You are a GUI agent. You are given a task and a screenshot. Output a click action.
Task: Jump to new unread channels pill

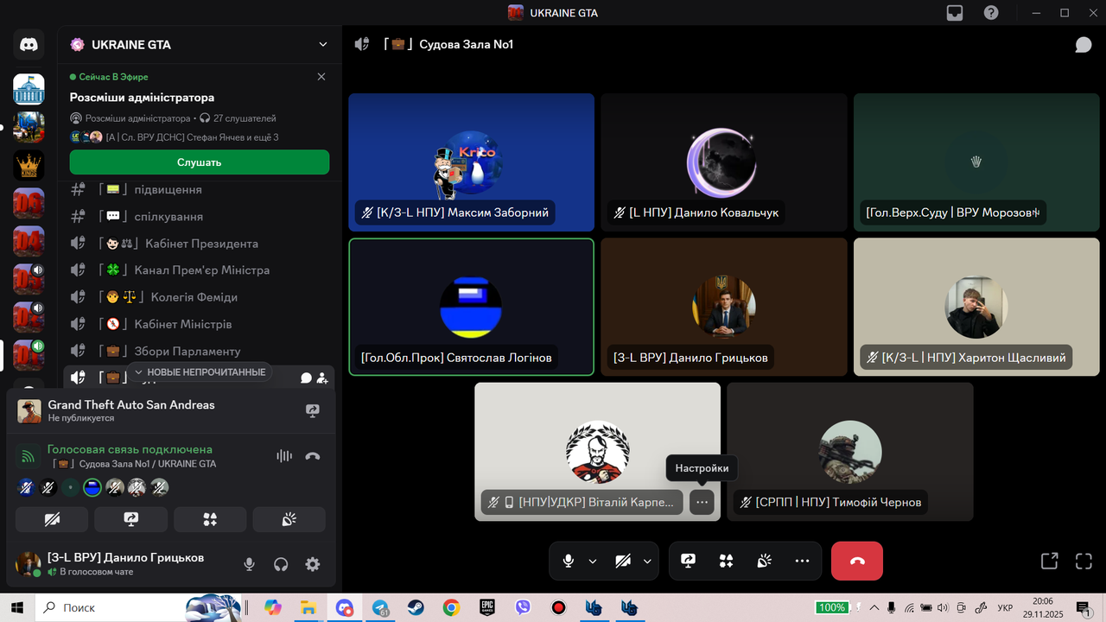(200, 372)
